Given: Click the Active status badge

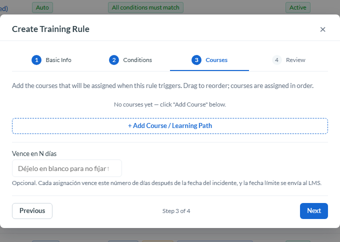Looking at the screenshot, I should tap(297, 7).
